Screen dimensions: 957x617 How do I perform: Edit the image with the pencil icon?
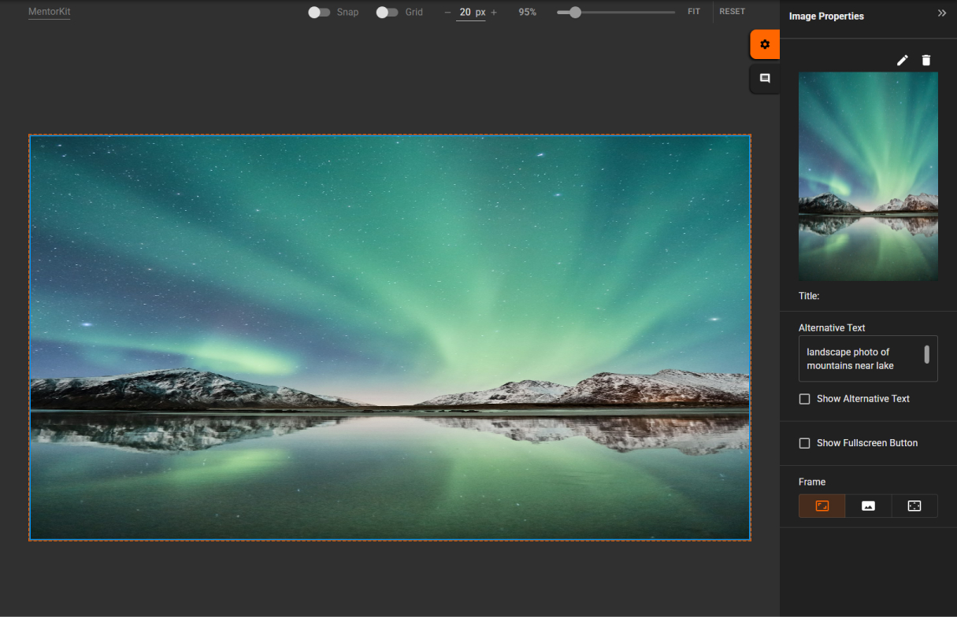903,61
